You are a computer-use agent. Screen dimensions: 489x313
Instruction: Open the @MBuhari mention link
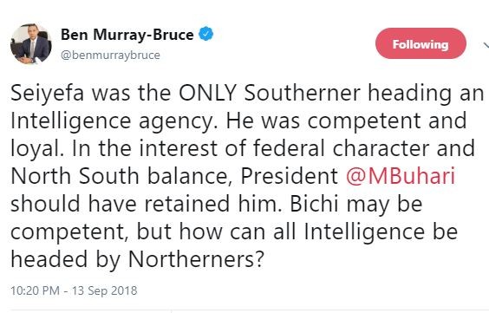pos(401,176)
